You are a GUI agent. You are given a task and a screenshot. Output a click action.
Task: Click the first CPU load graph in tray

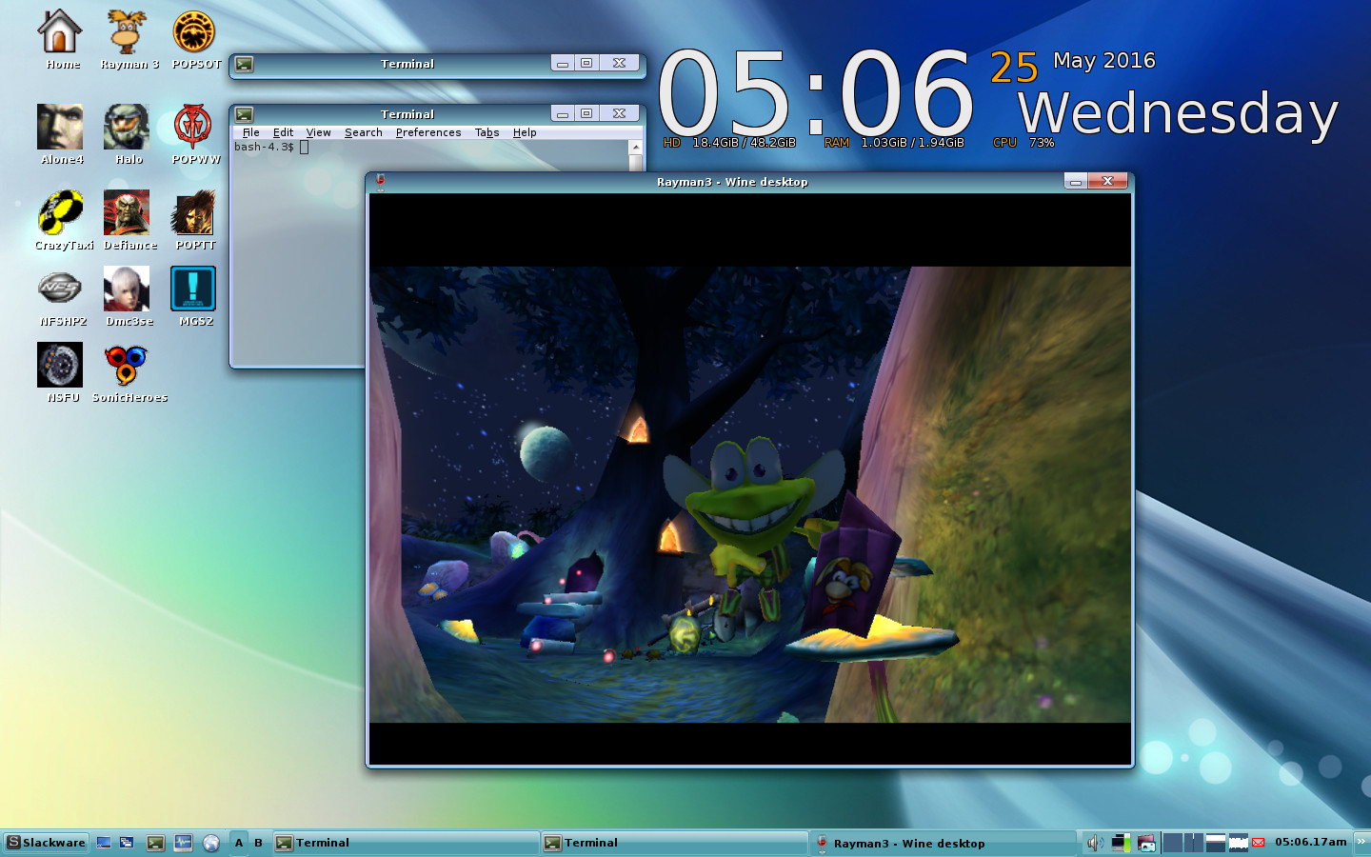[x=1173, y=843]
